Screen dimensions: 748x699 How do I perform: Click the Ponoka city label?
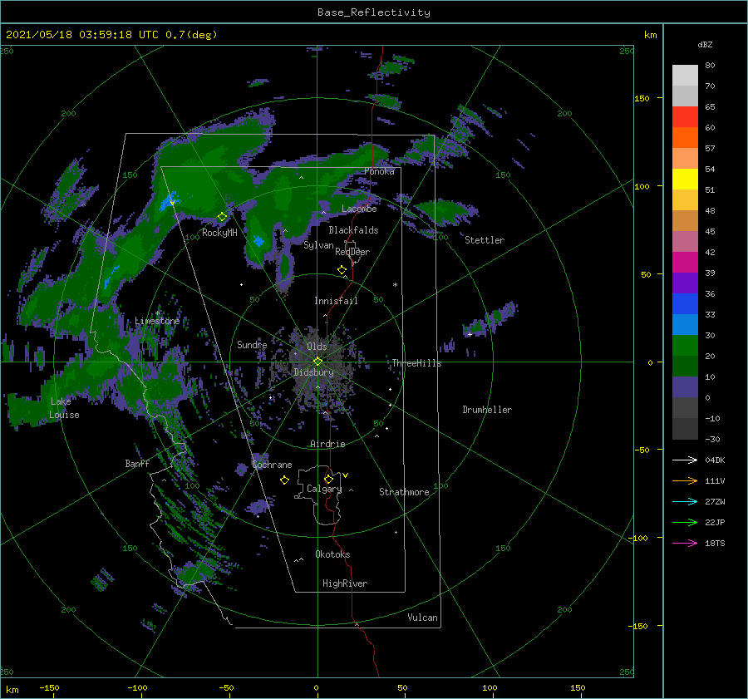[x=379, y=171]
